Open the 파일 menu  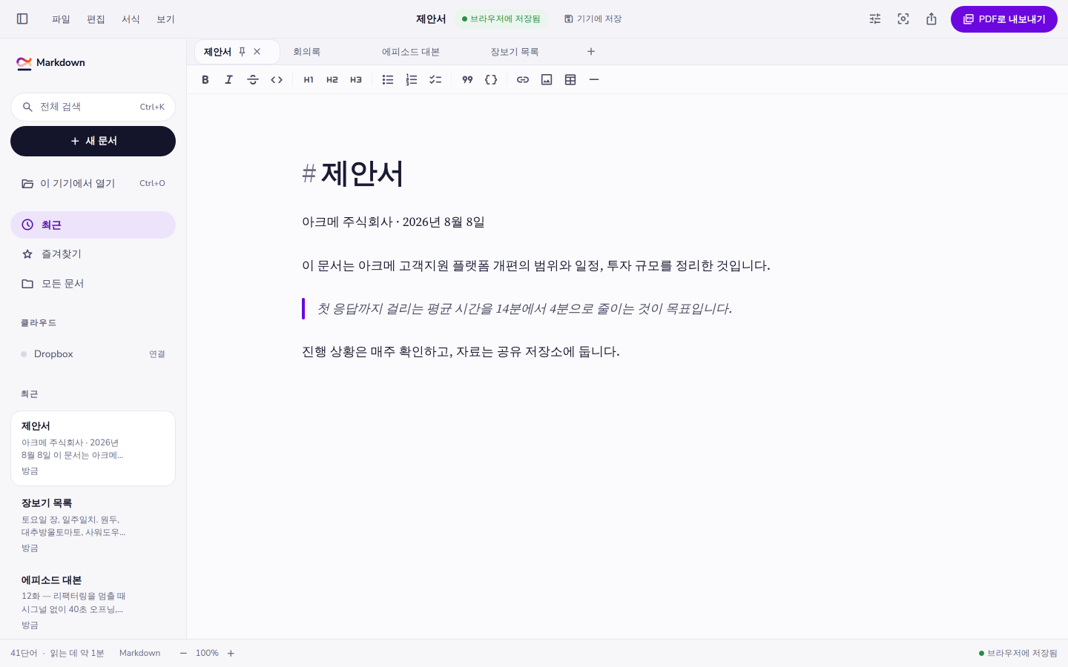(61, 19)
